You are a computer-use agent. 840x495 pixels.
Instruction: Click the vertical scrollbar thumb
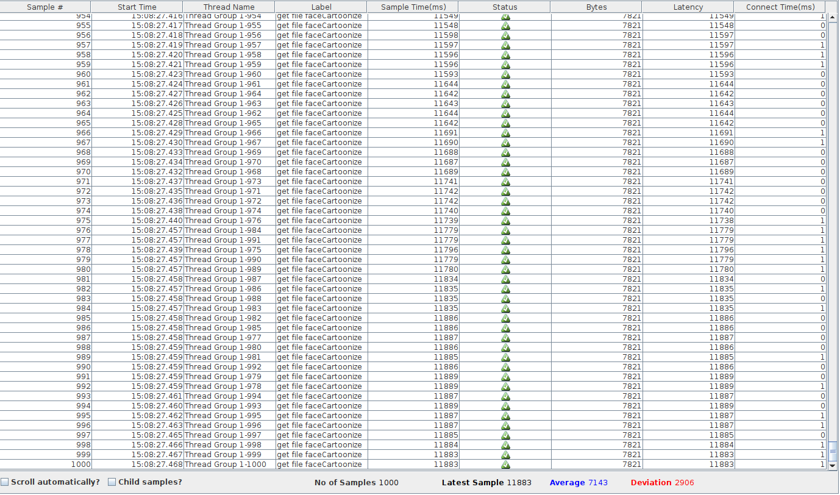pos(833,452)
